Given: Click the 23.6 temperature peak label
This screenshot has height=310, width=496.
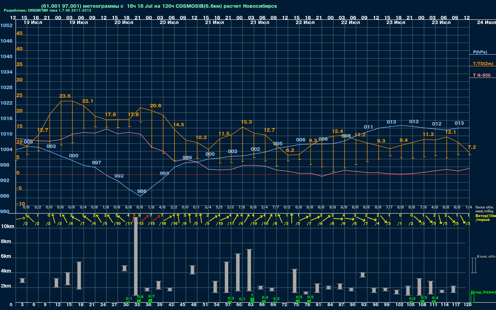Looking at the screenshot, I should [65, 96].
